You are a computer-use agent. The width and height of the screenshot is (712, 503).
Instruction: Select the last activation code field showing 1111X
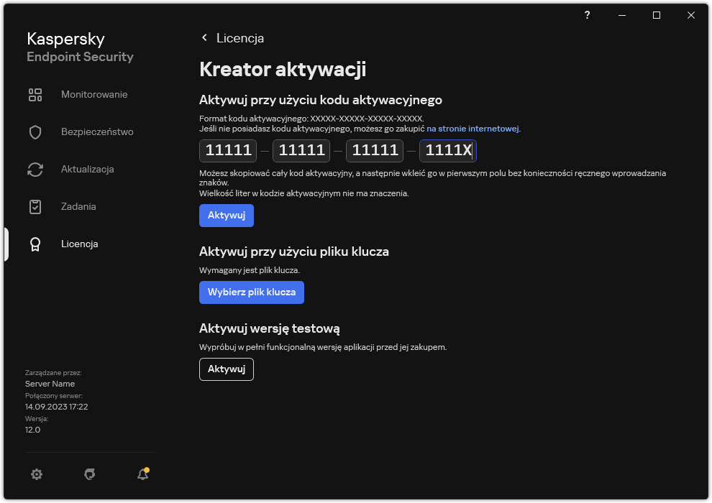[447, 150]
